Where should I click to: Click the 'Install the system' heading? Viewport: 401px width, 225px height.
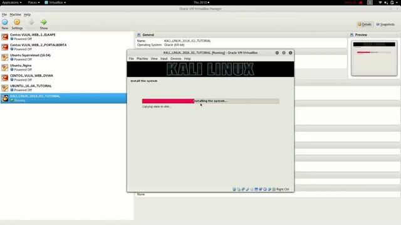click(143, 81)
